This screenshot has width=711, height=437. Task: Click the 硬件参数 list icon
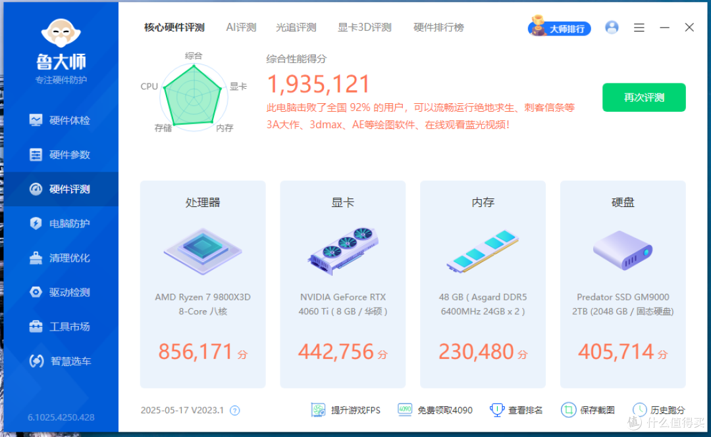pos(36,154)
